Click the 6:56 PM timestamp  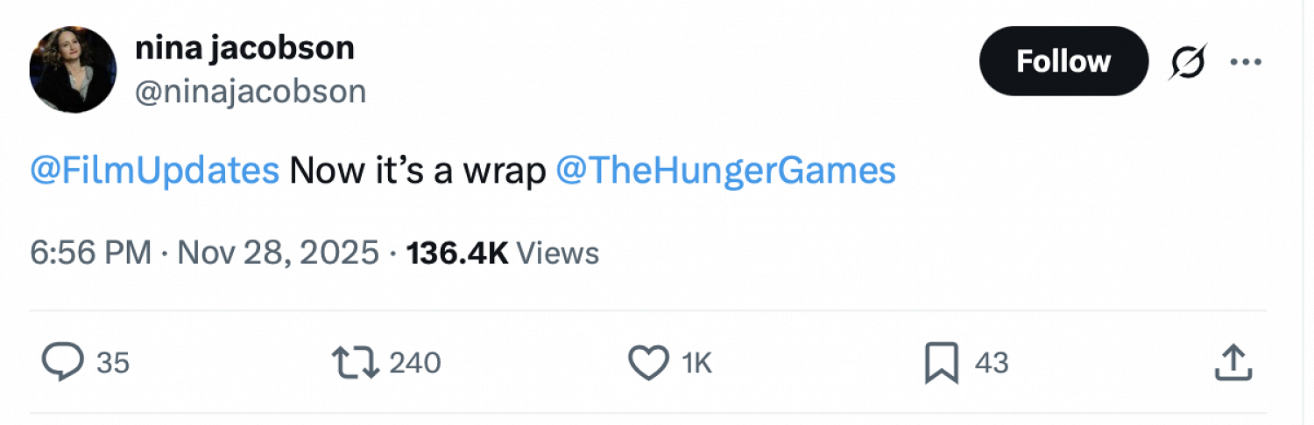tap(91, 254)
